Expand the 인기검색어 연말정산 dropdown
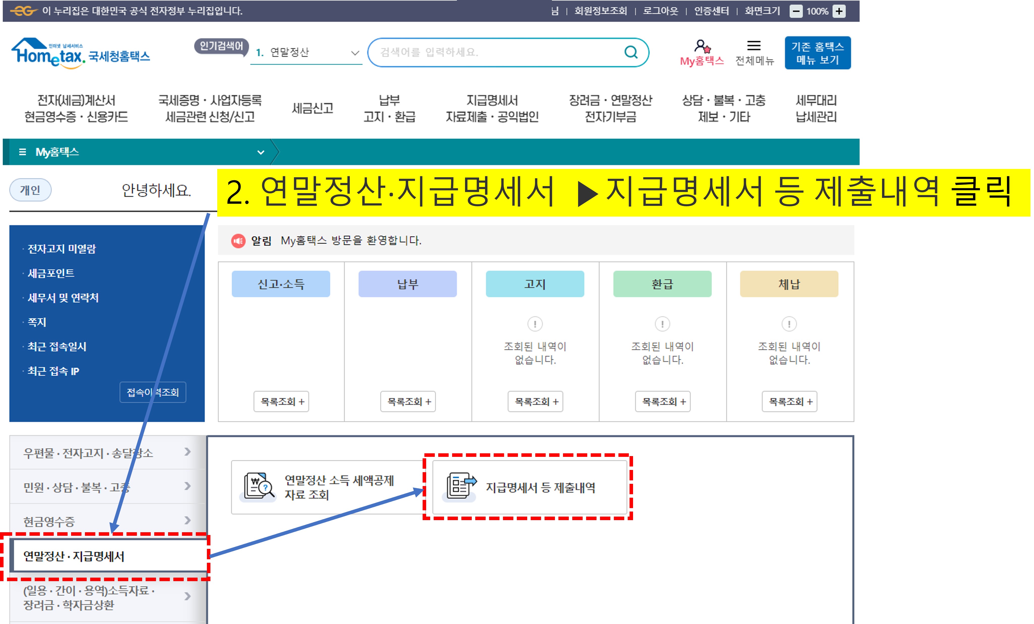Viewport: 1034px width, 624px height. [x=355, y=53]
